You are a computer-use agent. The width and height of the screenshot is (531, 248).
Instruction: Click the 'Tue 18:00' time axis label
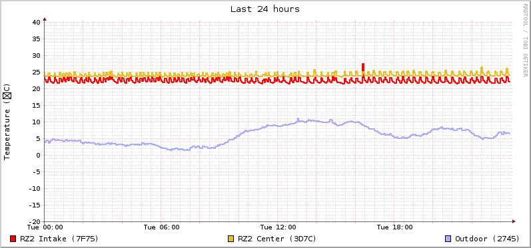click(394, 227)
